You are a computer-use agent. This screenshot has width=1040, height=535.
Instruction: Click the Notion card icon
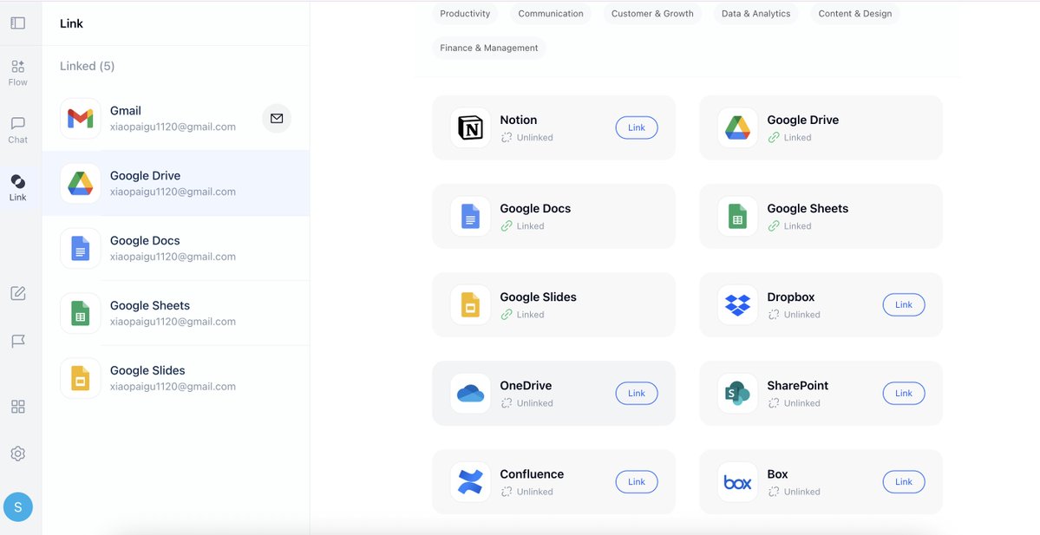(x=470, y=128)
